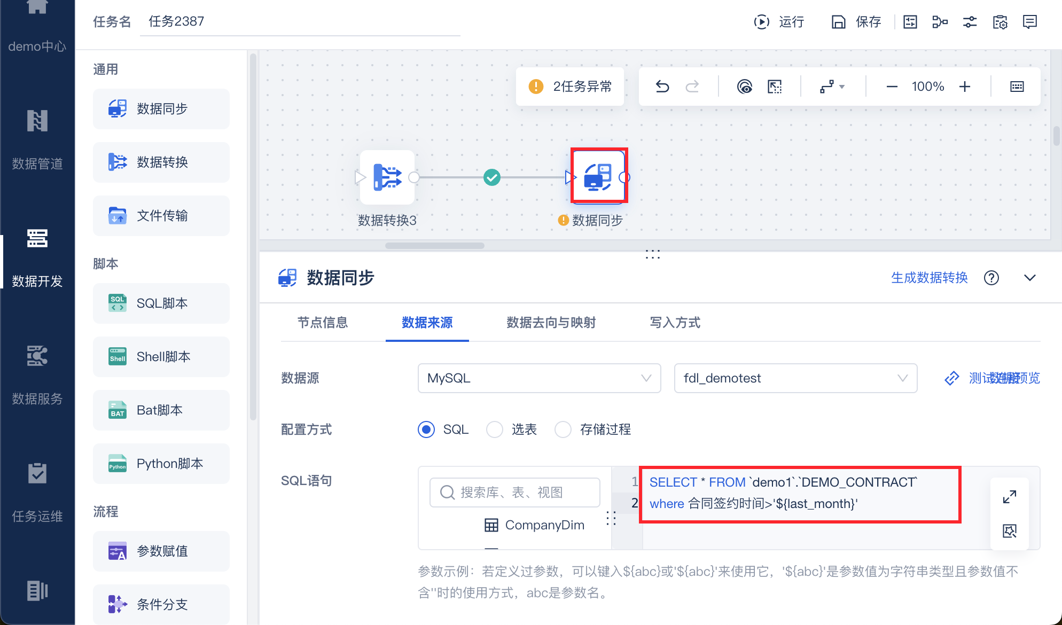Screen dimensions: 1062x625
Task: Open the fdl_demotest connection dropdown
Action: tap(795, 378)
